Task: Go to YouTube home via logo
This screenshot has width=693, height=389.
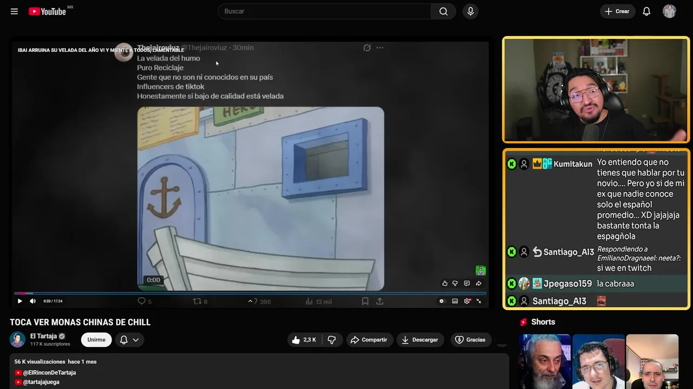Action: (x=48, y=11)
